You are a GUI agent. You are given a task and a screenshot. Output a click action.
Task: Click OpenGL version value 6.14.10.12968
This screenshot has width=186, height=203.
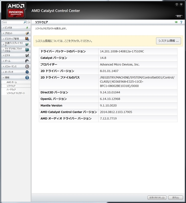coord(110,99)
